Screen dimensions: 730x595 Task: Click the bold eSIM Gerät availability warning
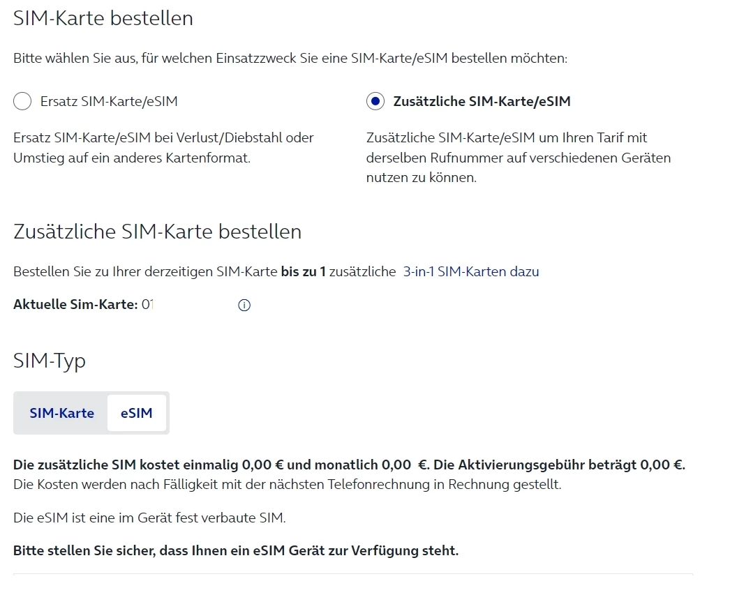click(x=236, y=551)
